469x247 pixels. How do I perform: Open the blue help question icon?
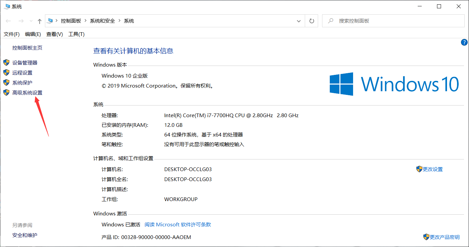464,42
